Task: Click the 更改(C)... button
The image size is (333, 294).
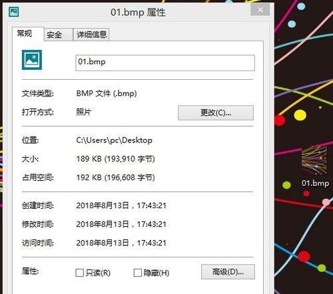Action: pos(216,113)
